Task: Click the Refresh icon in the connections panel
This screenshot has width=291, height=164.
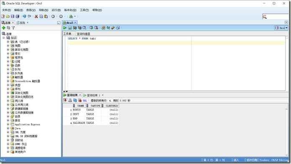Action: pos(8,28)
